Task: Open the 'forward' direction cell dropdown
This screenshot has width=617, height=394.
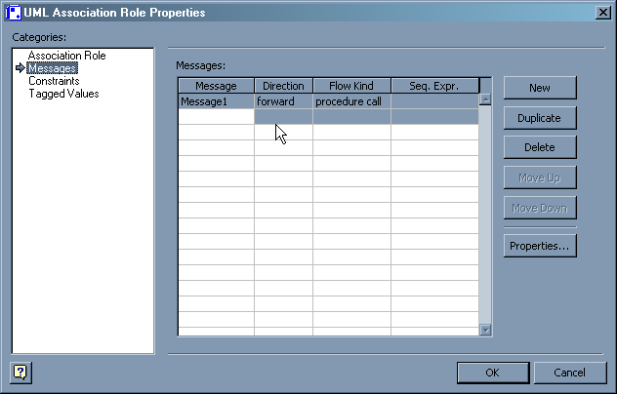Action: pyautogui.click(x=283, y=100)
